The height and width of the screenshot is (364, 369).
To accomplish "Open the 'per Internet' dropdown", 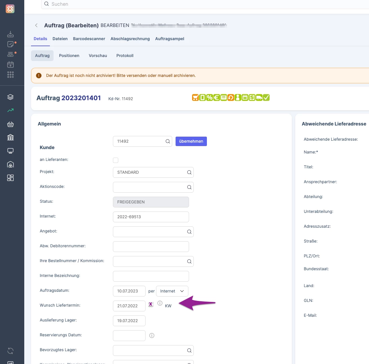I will [x=172, y=291].
